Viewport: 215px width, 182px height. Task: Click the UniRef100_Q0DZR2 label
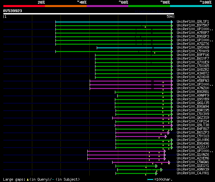click(193, 70)
